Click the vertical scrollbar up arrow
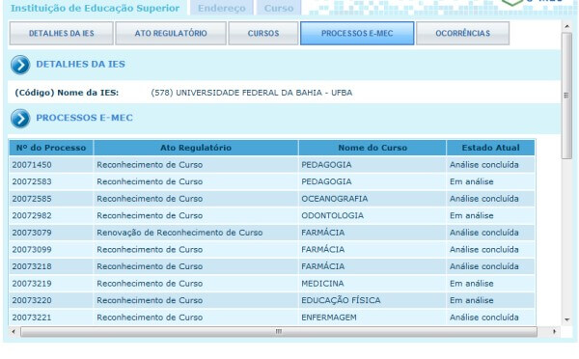Screen dimensions: 579x359 coord(566,26)
